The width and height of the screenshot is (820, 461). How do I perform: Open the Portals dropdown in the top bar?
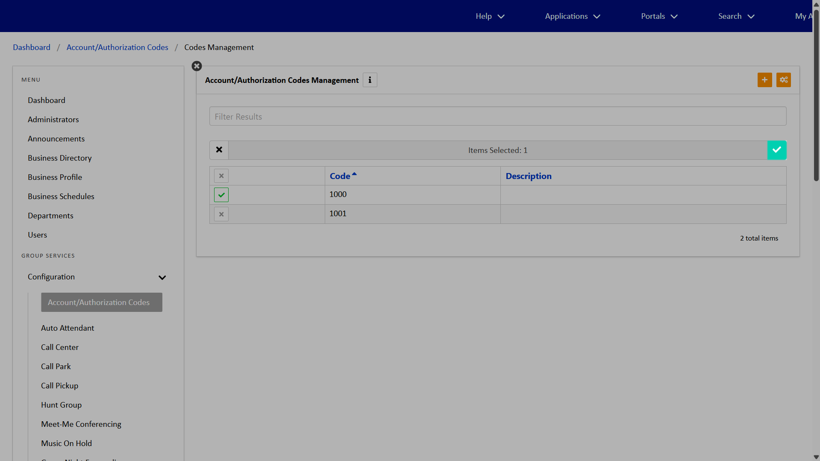(659, 16)
